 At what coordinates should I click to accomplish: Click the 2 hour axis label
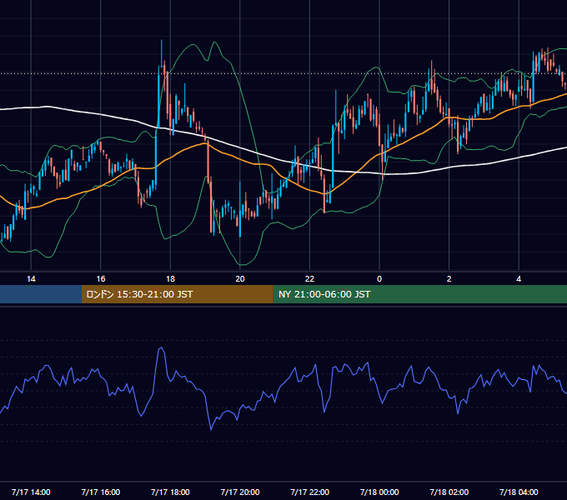449,279
